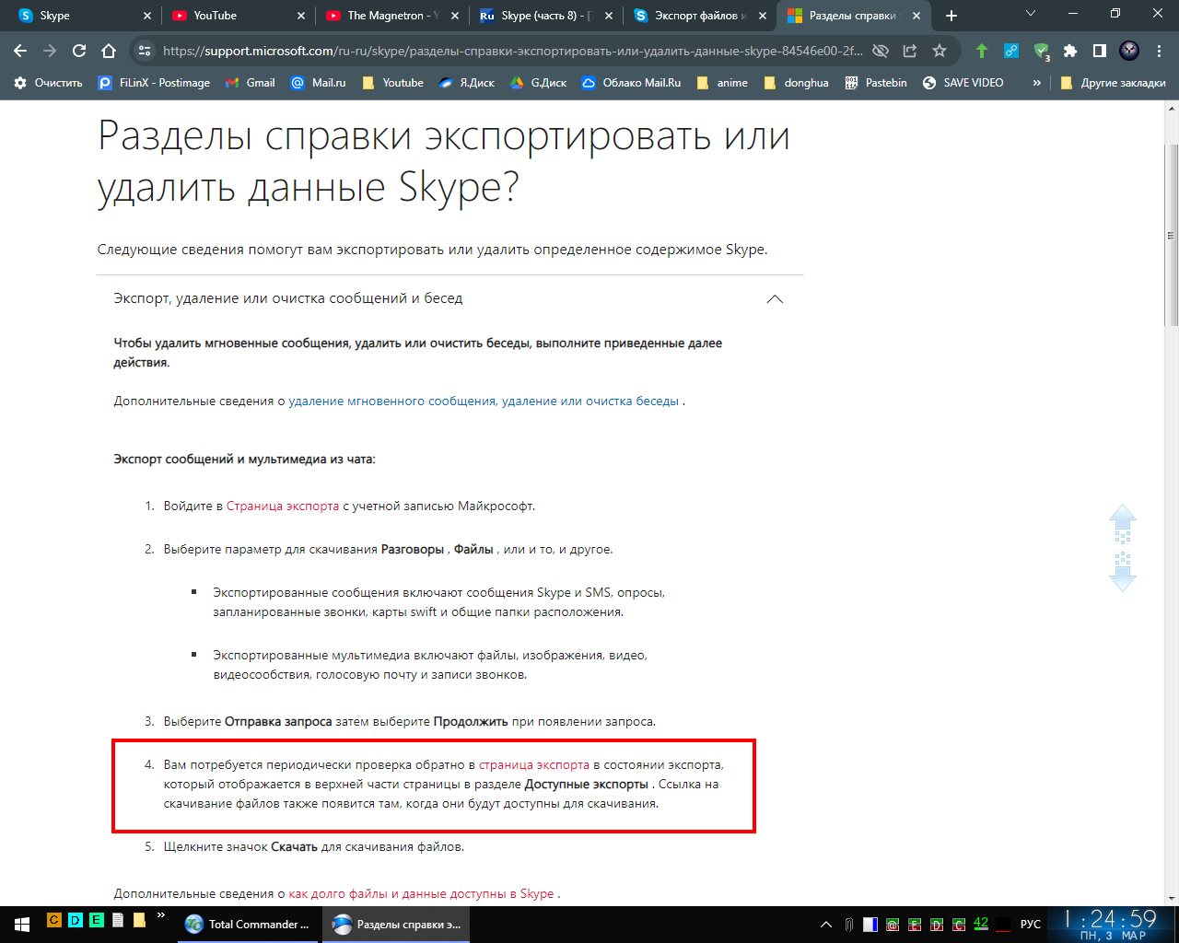The width and height of the screenshot is (1179, 943).
Task: Open the yellow folder taskbar shortcut
Action: point(139,919)
